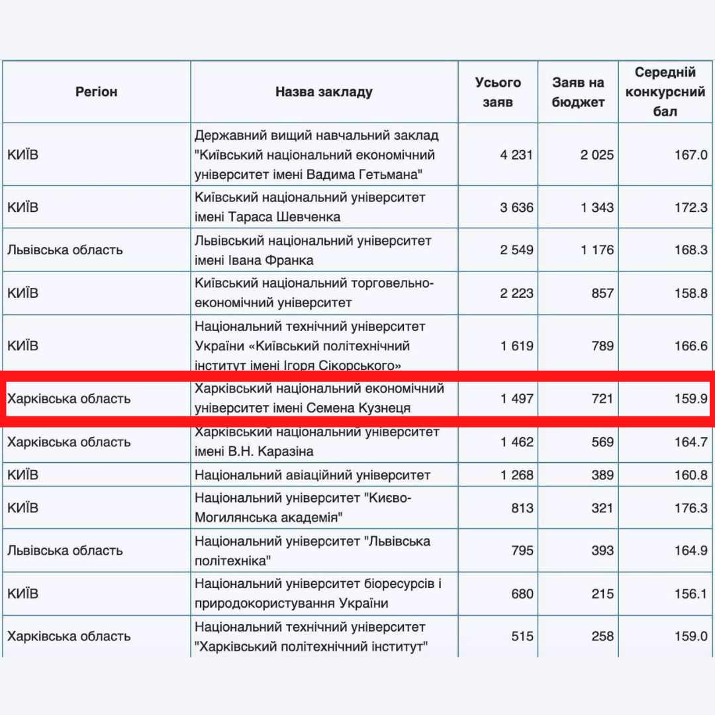Click the budget applications value "321"
This screenshot has height=715, width=715.
tap(602, 508)
